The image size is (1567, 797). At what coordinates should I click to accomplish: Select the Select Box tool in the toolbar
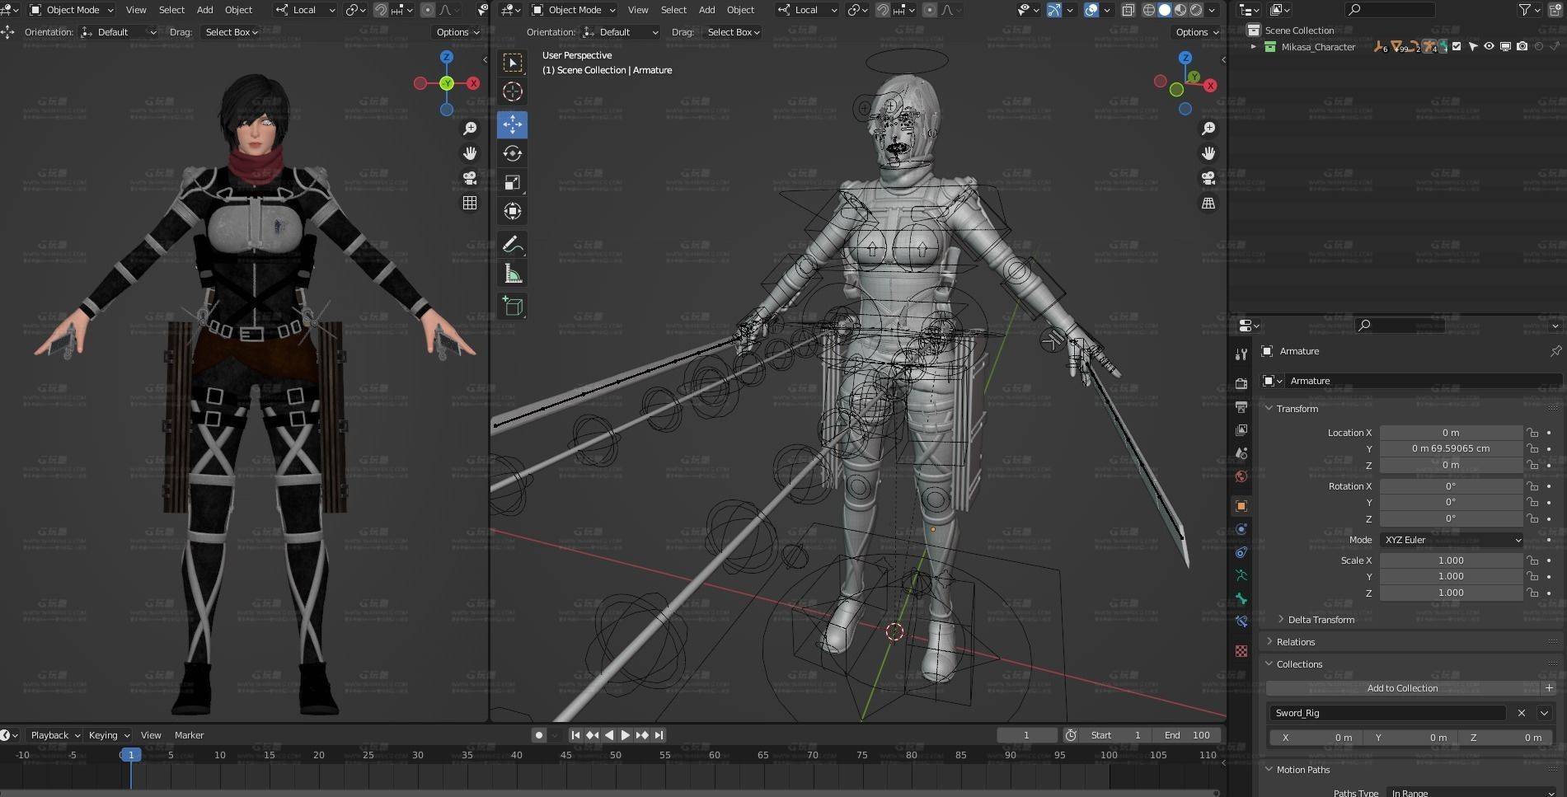513,63
